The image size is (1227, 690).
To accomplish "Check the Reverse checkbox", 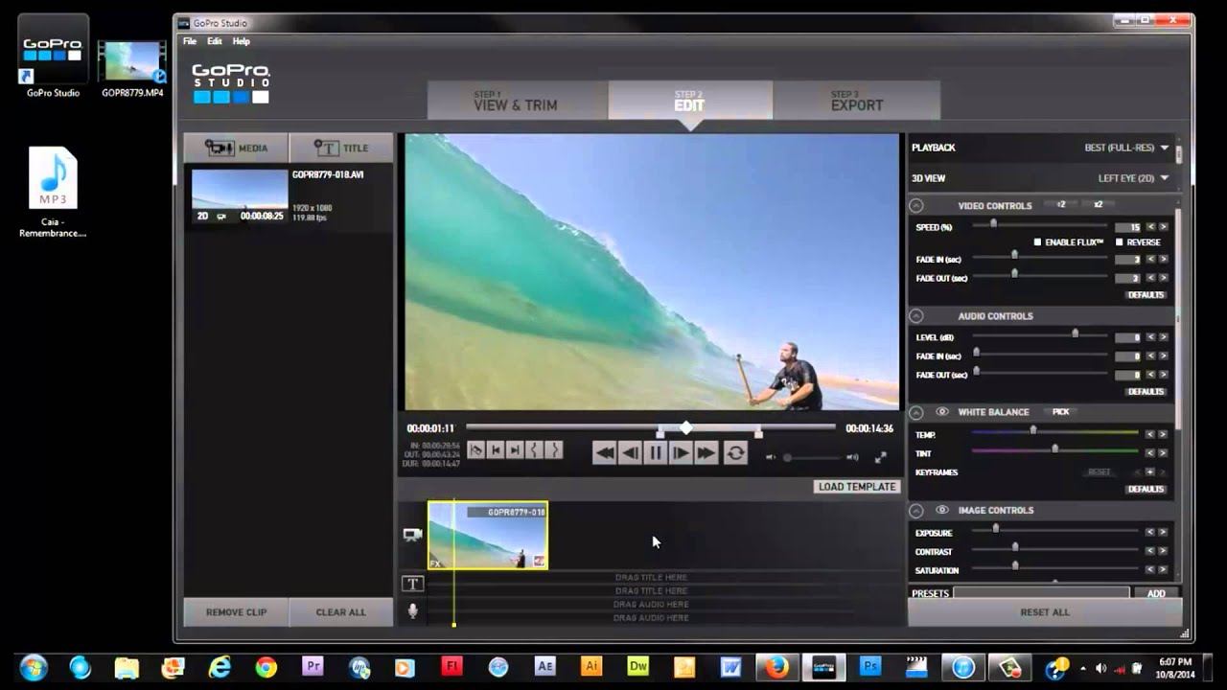I will point(1119,242).
